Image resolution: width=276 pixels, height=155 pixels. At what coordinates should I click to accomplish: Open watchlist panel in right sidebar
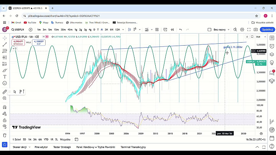272,38
